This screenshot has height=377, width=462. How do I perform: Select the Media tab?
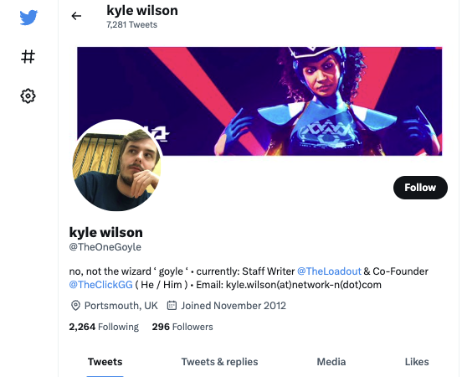pos(331,362)
